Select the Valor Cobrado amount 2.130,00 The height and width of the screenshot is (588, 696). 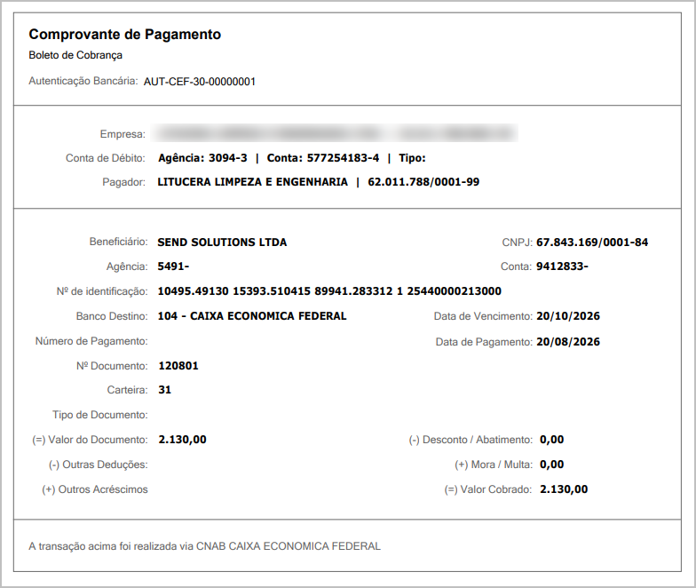coord(564,489)
